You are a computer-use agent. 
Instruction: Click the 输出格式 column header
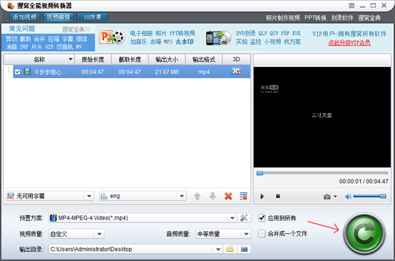tap(204, 59)
